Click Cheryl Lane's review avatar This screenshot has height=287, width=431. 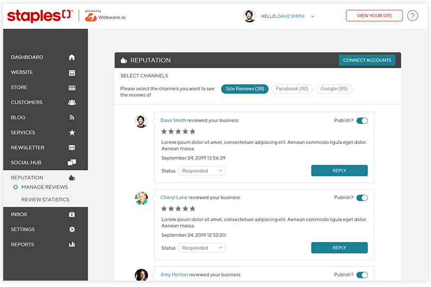pyautogui.click(x=142, y=198)
